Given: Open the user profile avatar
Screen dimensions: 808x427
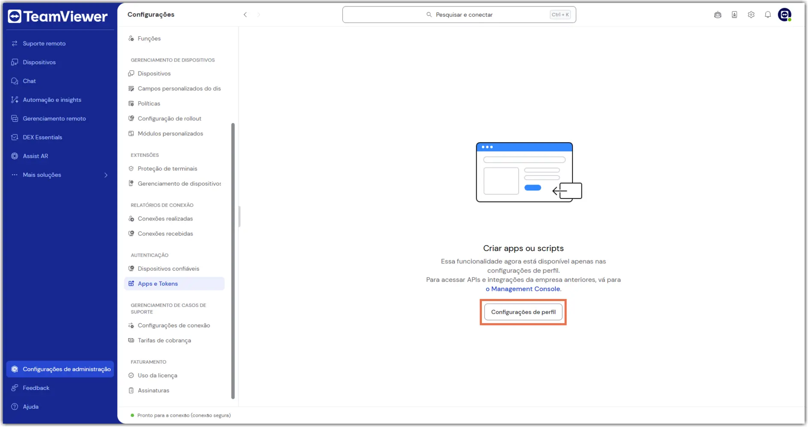Looking at the screenshot, I should 784,15.
